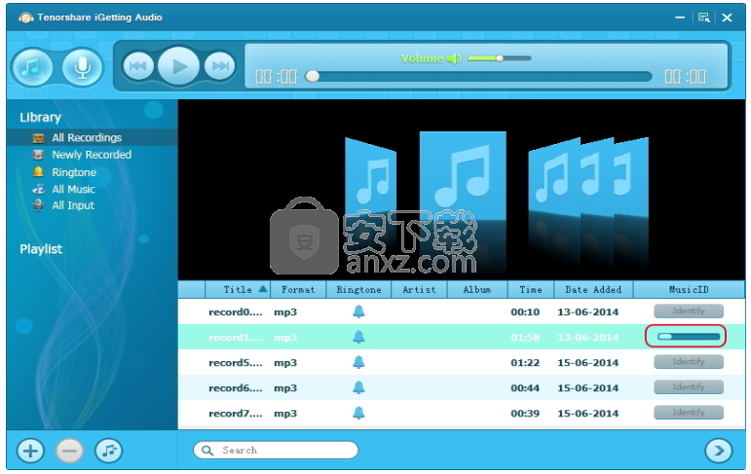
Task: Start playback with the Play button
Action: [x=178, y=66]
